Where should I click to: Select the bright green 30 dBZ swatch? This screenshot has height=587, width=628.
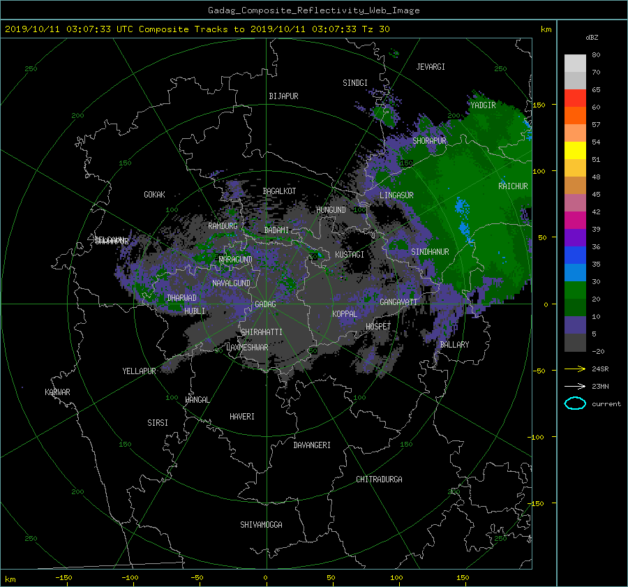[575, 290]
